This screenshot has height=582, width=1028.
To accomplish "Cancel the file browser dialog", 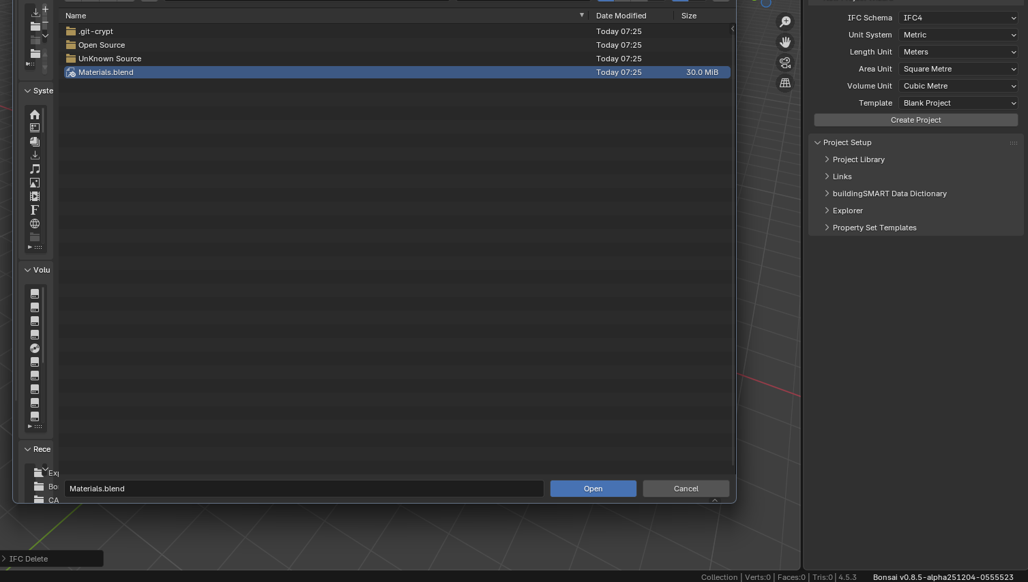I will tap(686, 489).
